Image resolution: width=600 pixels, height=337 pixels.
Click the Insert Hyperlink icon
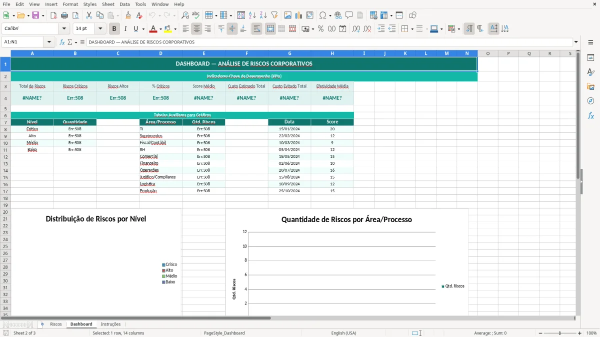click(338, 15)
